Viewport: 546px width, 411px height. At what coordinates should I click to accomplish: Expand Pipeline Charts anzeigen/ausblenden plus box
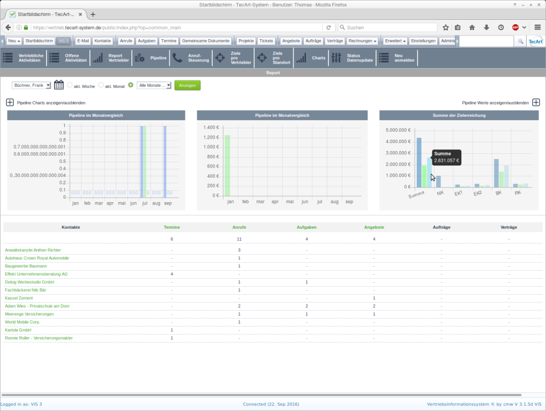point(10,103)
